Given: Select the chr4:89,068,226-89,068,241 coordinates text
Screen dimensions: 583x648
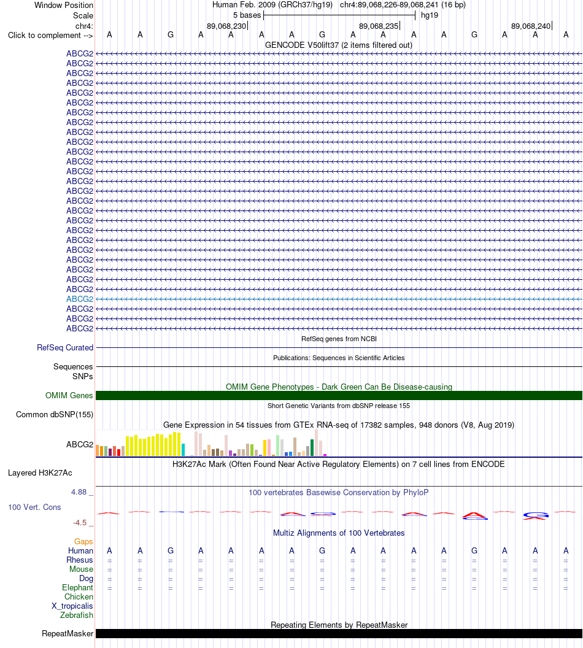Looking at the screenshot, I should point(403,5).
